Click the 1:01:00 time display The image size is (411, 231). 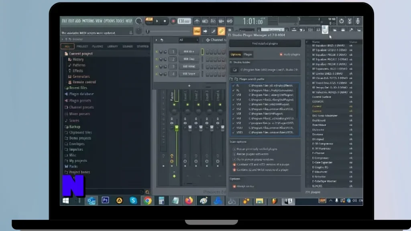click(253, 21)
